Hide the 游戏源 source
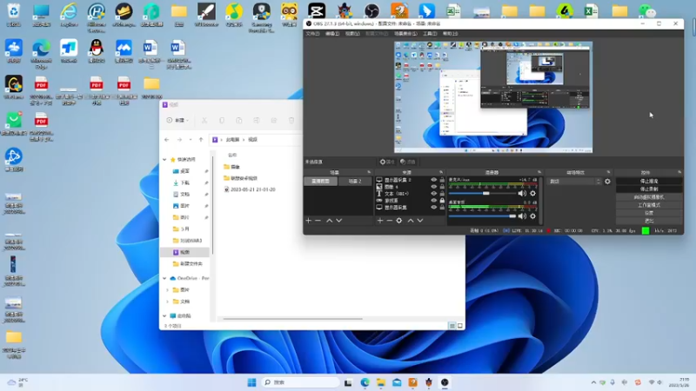696x391 pixels. tap(433, 201)
